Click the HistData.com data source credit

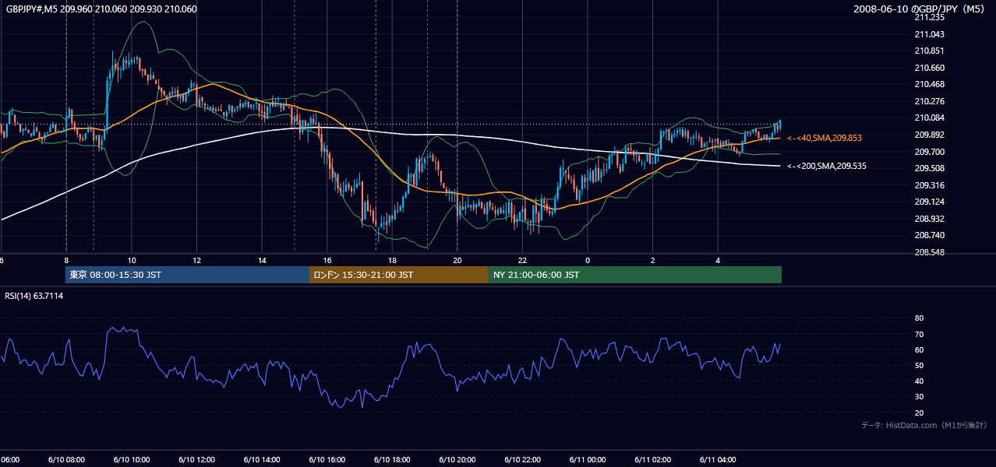coord(924,425)
